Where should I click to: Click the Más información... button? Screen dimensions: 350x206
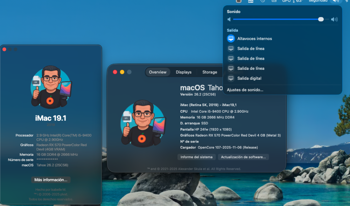click(51, 180)
